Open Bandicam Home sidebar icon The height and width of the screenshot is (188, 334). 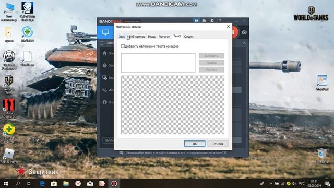click(104, 53)
